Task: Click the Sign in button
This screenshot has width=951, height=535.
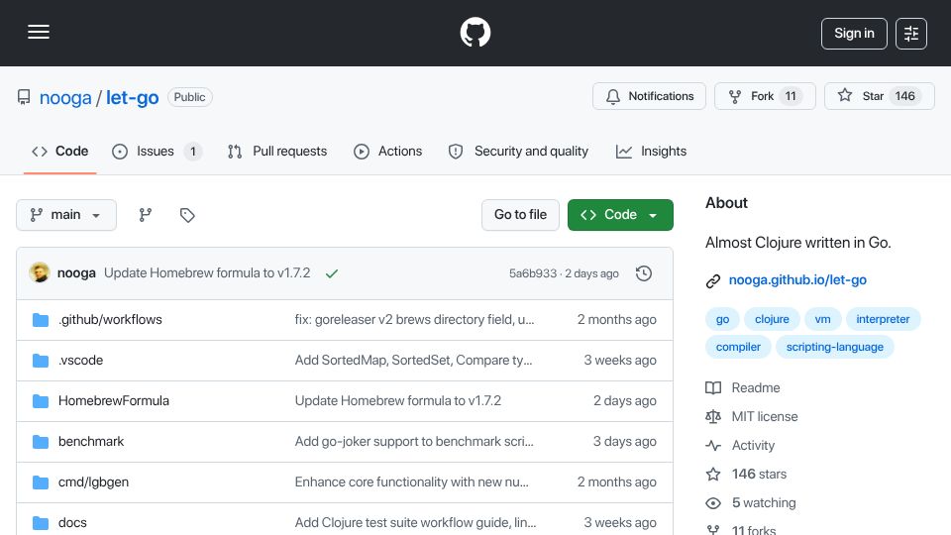Action: [x=854, y=34]
